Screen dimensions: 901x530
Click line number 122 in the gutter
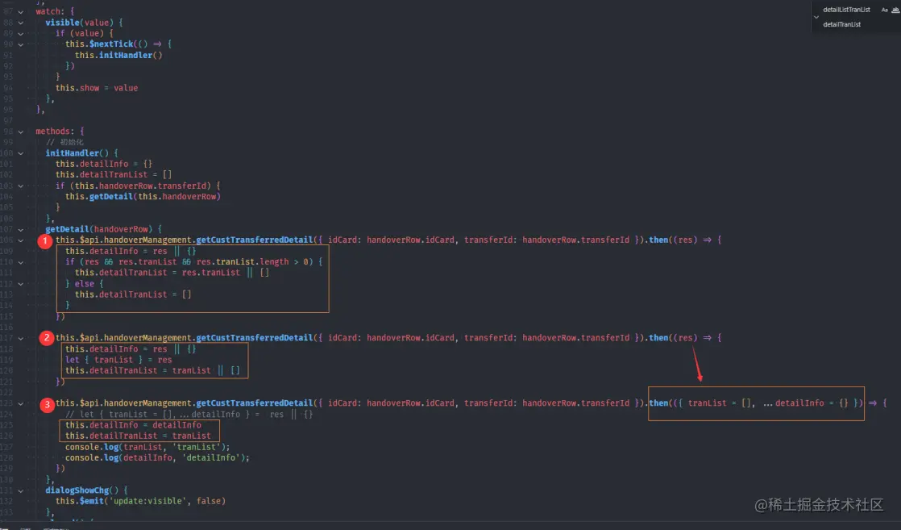[6, 393]
